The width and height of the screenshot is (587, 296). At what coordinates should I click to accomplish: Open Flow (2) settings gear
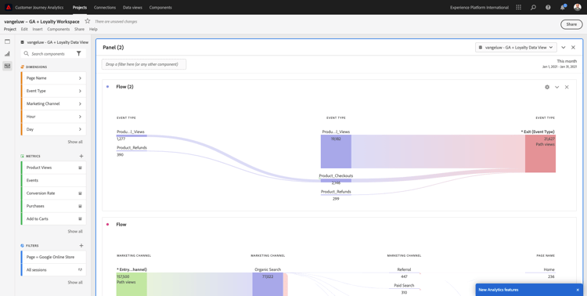547,87
